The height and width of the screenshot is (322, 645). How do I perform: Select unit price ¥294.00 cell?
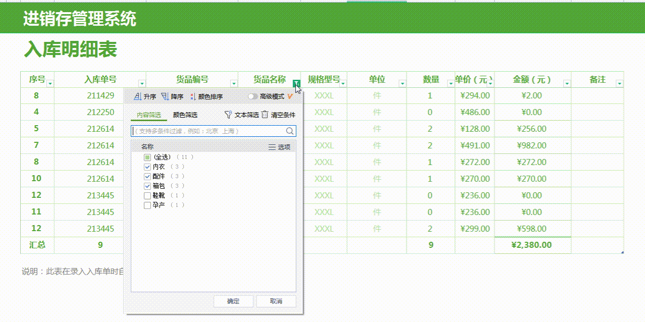point(475,95)
